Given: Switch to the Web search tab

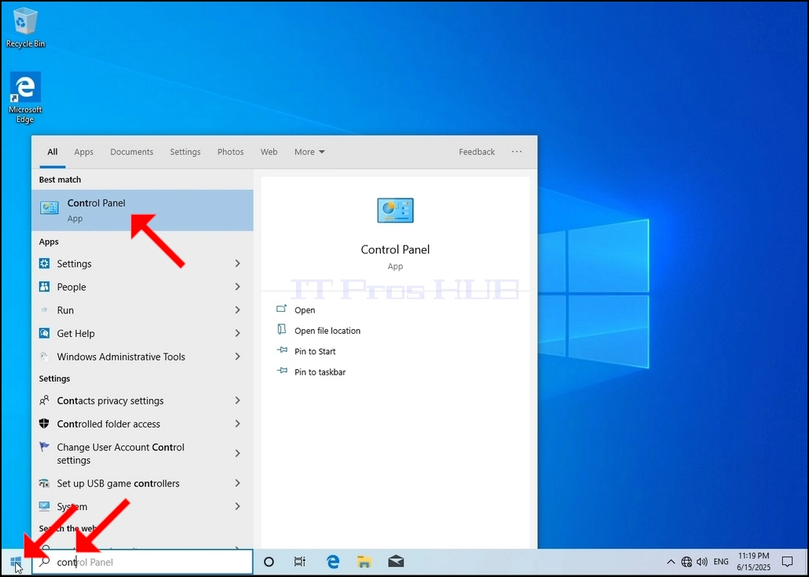Looking at the screenshot, I should tap(269, 152).
